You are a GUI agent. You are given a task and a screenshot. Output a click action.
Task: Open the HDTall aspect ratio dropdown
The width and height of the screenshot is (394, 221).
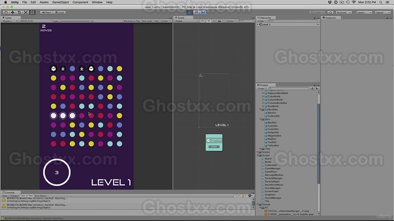(35, 21)
